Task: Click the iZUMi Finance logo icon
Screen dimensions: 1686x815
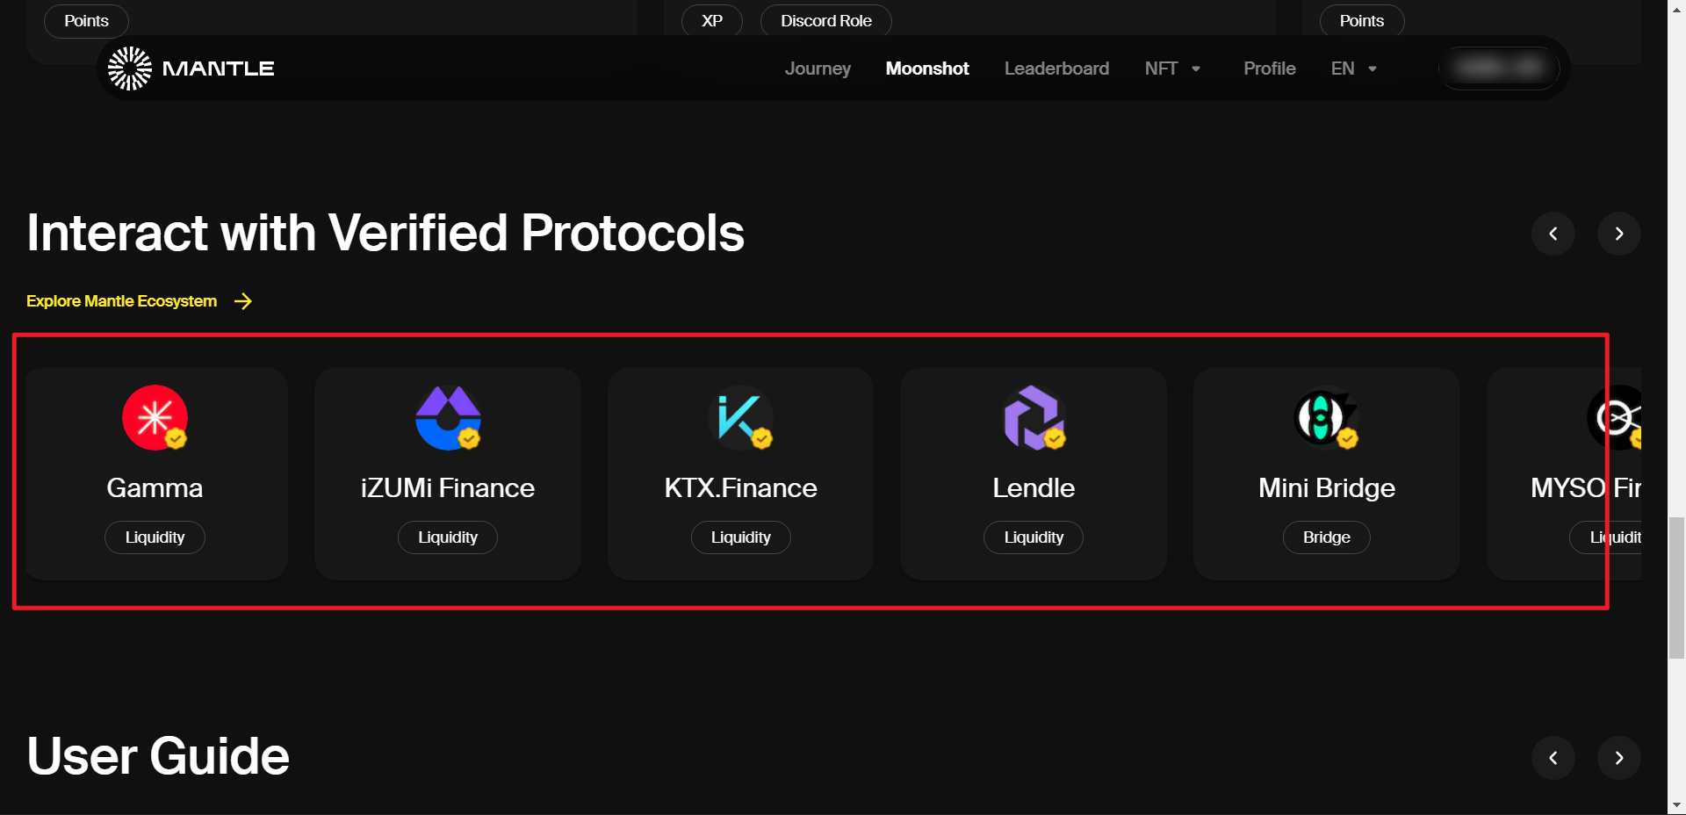Action: pos(448,418)
